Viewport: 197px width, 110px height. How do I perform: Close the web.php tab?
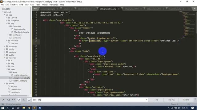[x=72, y=9]
